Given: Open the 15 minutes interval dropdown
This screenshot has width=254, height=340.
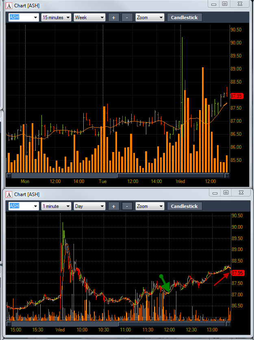Looking at the screenshot, I should (x=56, y=18).
